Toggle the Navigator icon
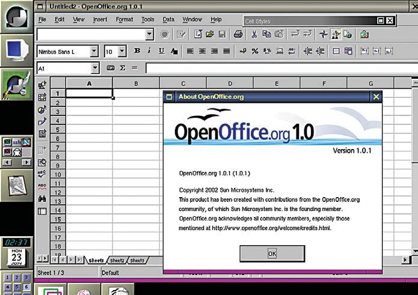418x295 pixels. (324, 34)
